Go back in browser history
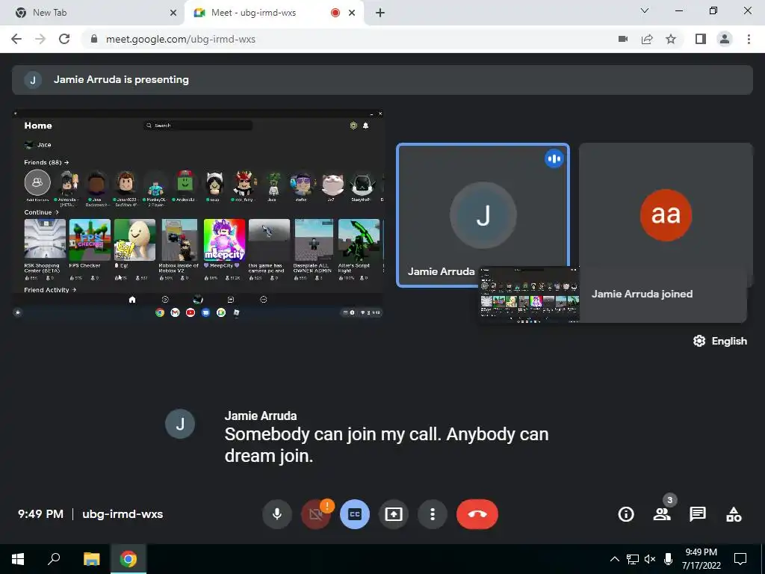The image size is (765, 574). 16,39
